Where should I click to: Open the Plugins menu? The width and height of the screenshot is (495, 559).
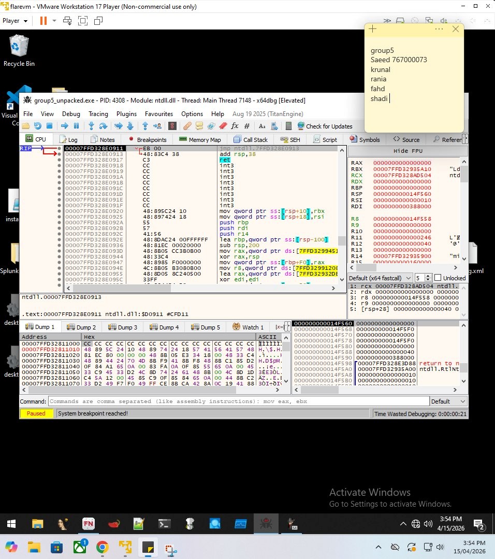coord(126,114)
